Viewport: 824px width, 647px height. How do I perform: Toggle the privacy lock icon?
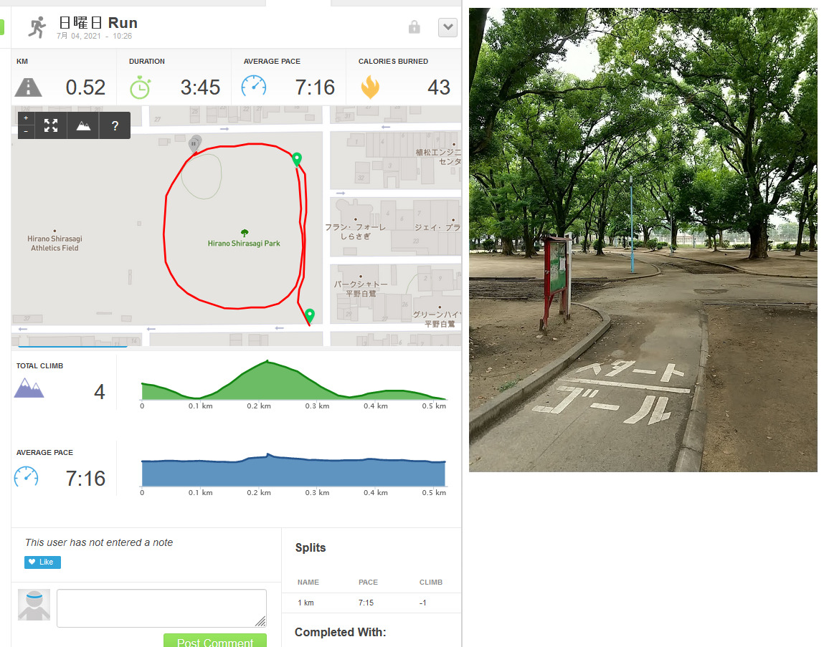(414, 27)
